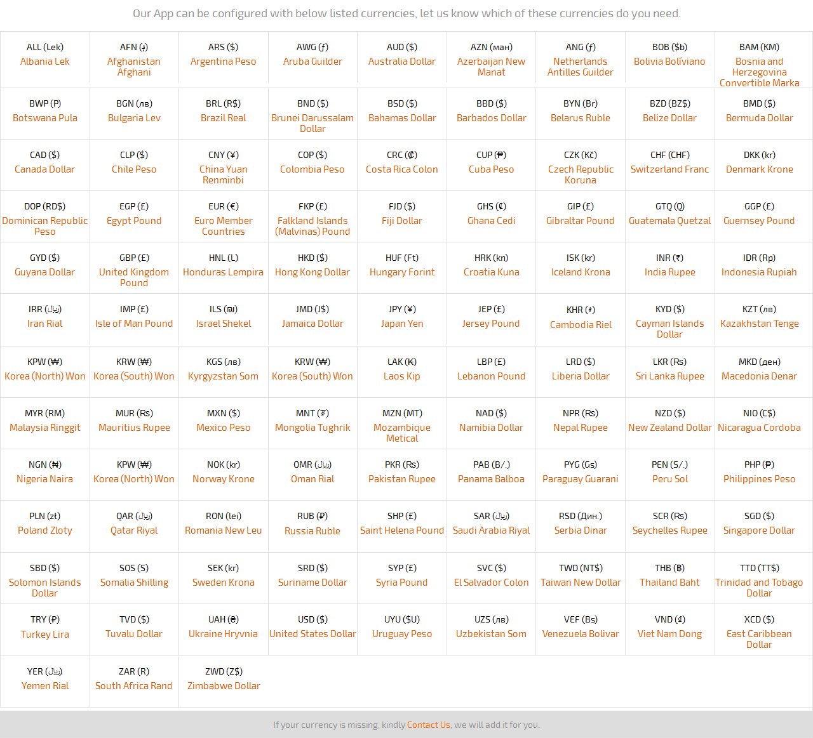Choose Thailand Baht currency
The height and width of the screenshot is (738, 813).
(669, 583)
